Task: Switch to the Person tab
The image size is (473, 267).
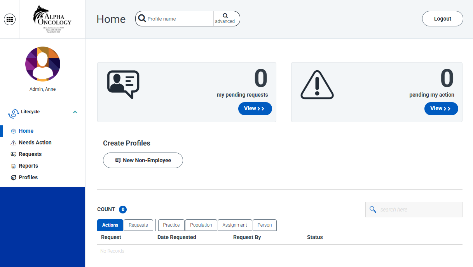Action: click(x=265, y=225)
